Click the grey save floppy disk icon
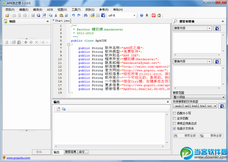Image resolution: width=228 pixels, height=162 pixels. (x=33, y=15)
